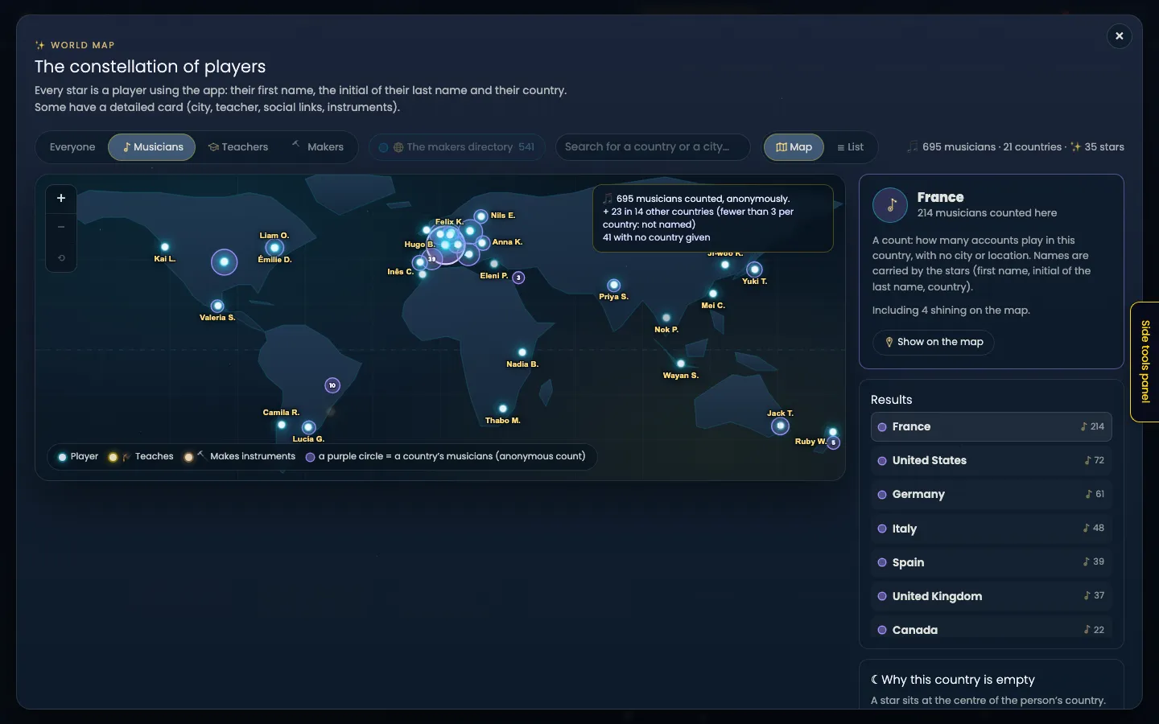Viewport: 1159px width, 724px height.
Task: Filter by Teachers
Action: [237, 147]
